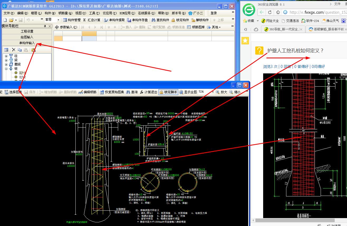Click 显示全图 show full drawing
The height and width of the screenshot is (226, 347).
188,92
